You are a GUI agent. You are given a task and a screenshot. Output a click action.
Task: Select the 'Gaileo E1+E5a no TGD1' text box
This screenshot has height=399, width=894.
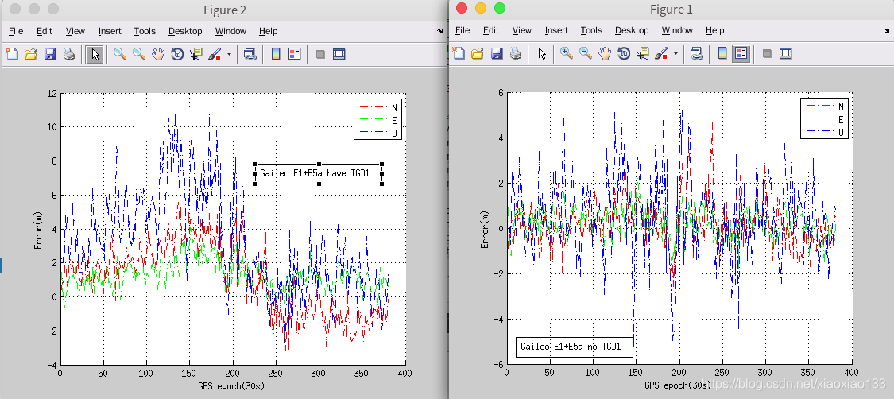point(574,346)
